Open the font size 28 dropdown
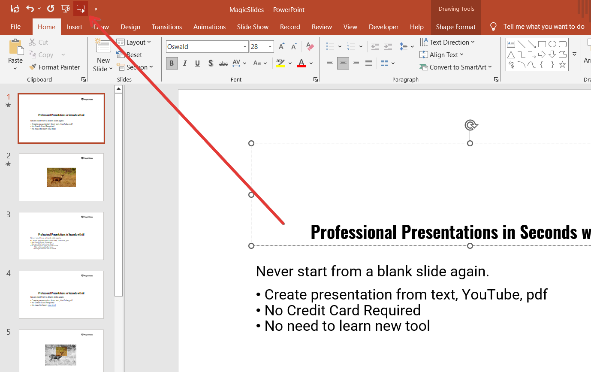Viewport: 591px width, 372px height. tap(270, 47)
